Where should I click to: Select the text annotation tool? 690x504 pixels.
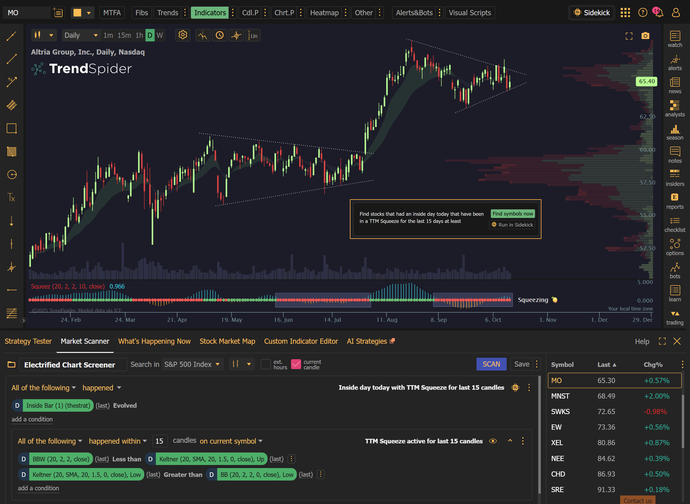(x=11, y=197)
